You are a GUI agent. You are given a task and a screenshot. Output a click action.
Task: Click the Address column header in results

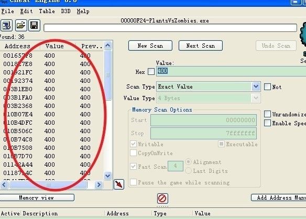point(20,46)
